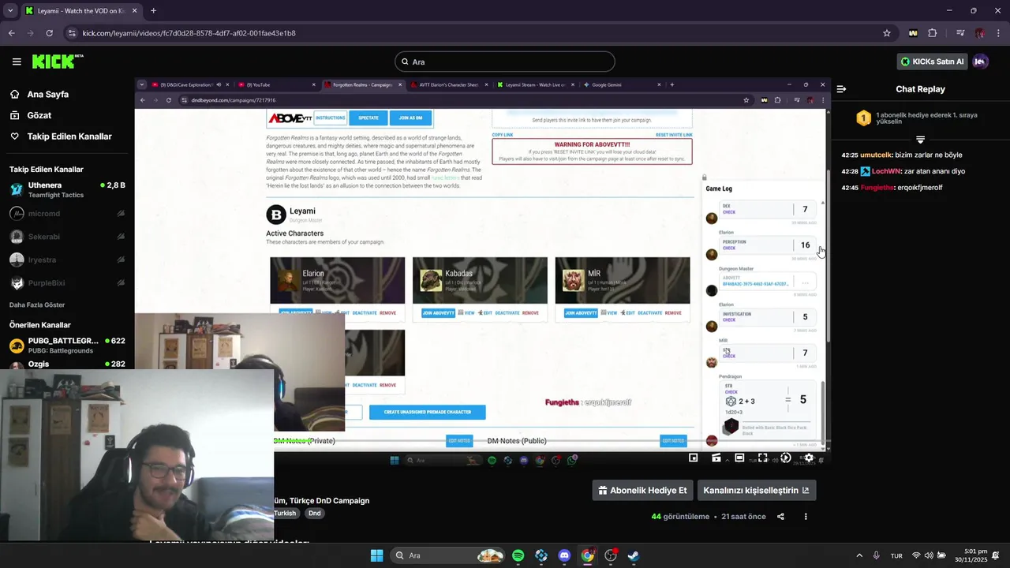Open clip creation icon in player
The width and height of the screenshot is (1010, 568).
(716, 458)
